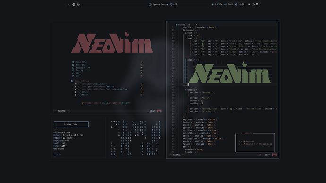Click the Shell: zsh line
The height and width of the screenshot is (183, 326).
[60, 143]
